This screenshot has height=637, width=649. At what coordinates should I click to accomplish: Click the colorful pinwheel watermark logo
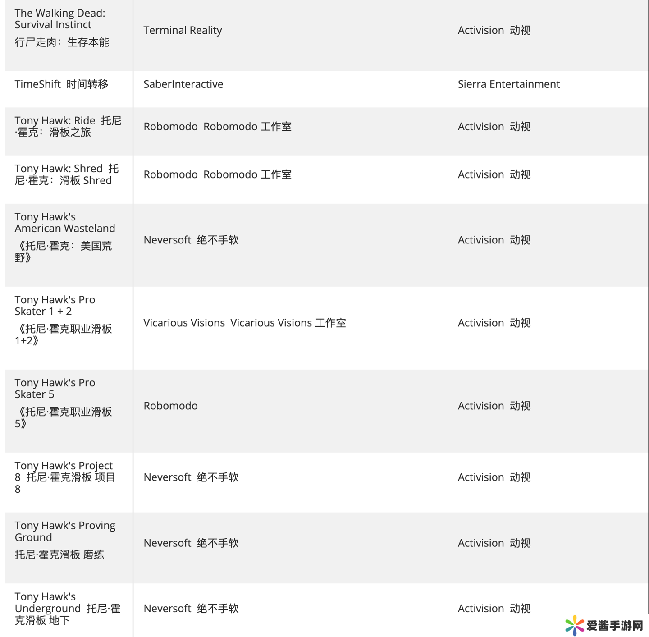click(x=575, y=625)
